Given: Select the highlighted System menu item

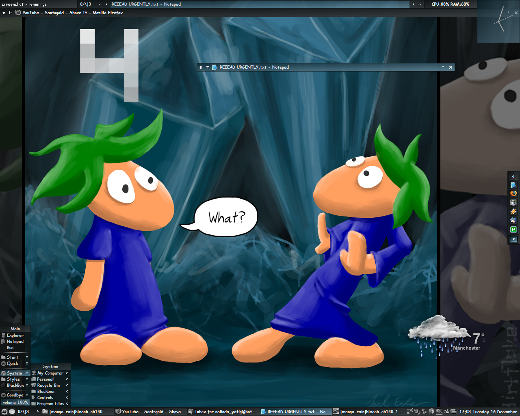Looking at the screenshot, I should 15,373.
